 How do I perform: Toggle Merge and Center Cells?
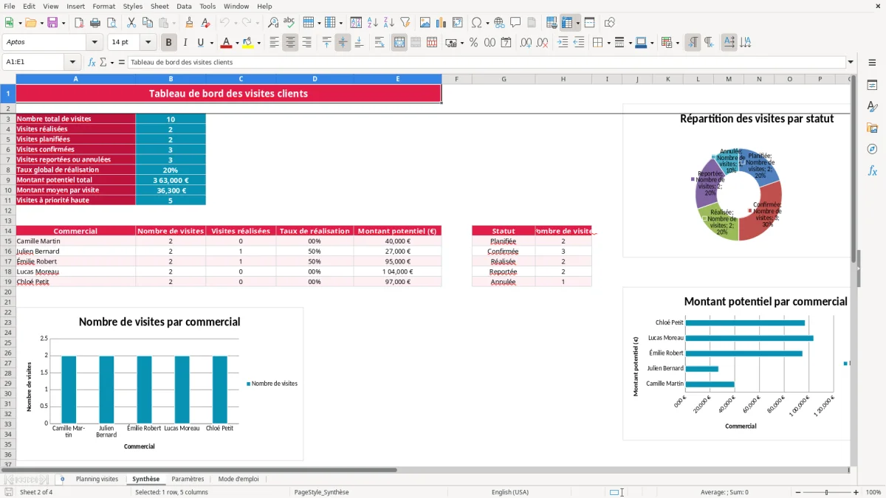pos(399,43)
